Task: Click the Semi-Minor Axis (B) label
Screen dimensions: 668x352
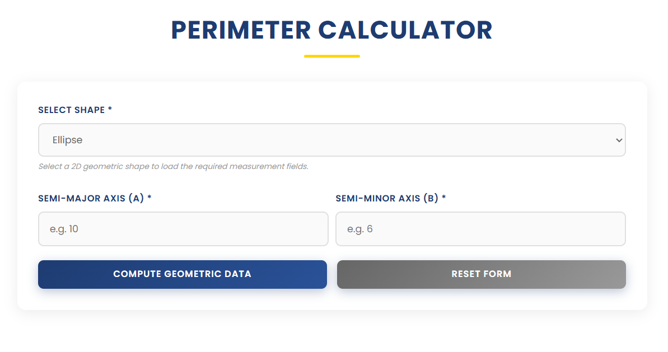Action: pos(387,198)
